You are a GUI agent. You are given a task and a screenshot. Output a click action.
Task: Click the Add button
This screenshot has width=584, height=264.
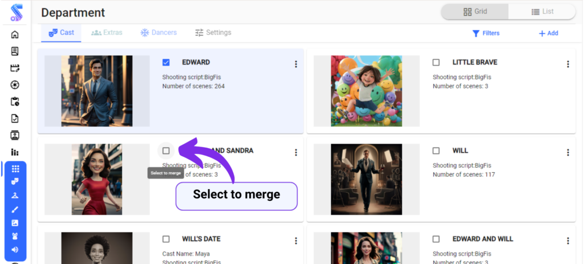(548, 33)
